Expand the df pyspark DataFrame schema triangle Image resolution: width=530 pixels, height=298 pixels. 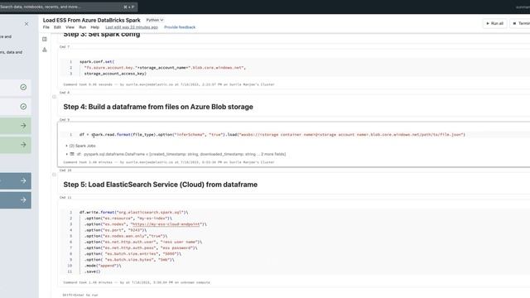click(x=66, y=154)
